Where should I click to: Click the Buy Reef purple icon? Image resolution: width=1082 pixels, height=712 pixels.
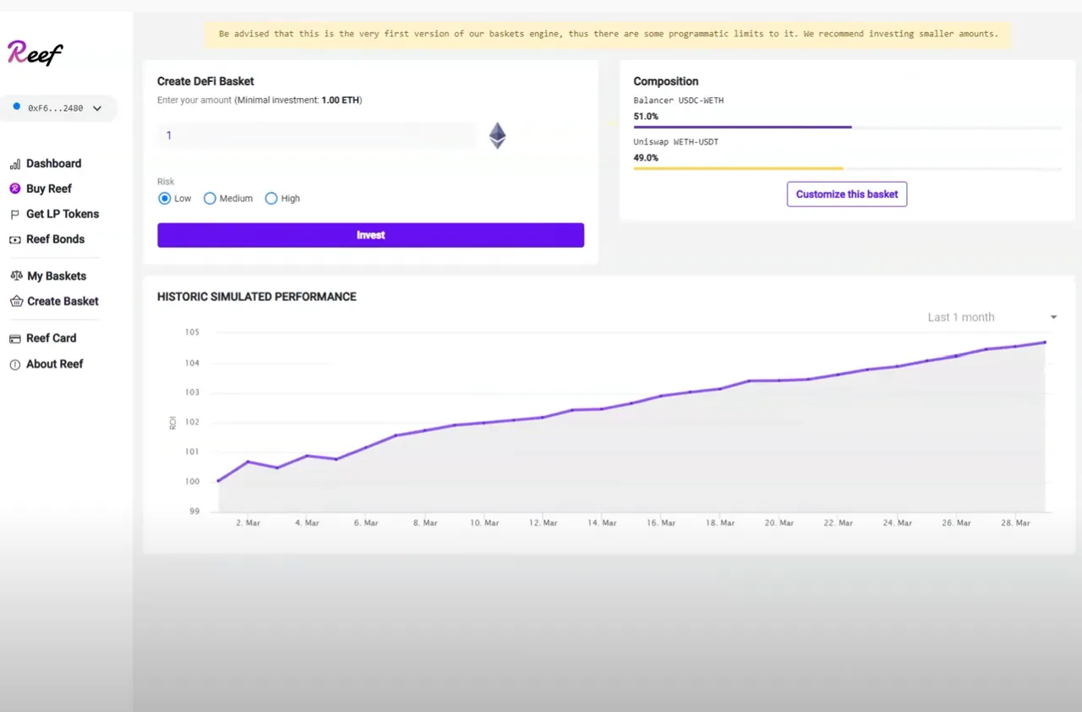tap(15, 189)
